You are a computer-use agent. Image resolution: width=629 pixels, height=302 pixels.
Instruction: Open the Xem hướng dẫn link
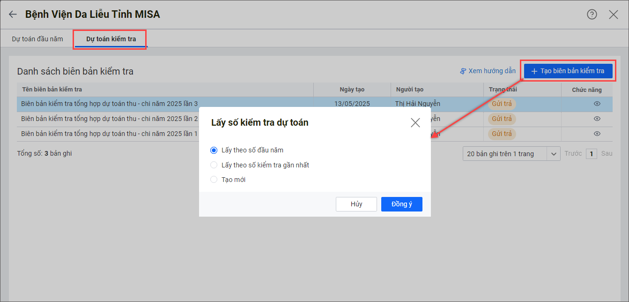click(492, 71)
